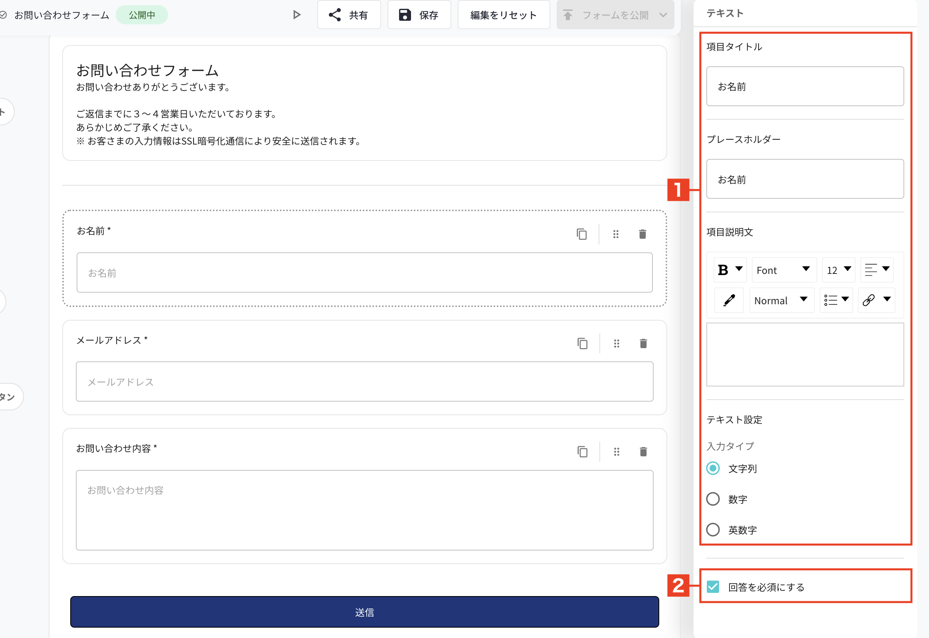The height and width of the screenshot is (638, 929).
Task: Click the お名前 form input
Action: 365,272
